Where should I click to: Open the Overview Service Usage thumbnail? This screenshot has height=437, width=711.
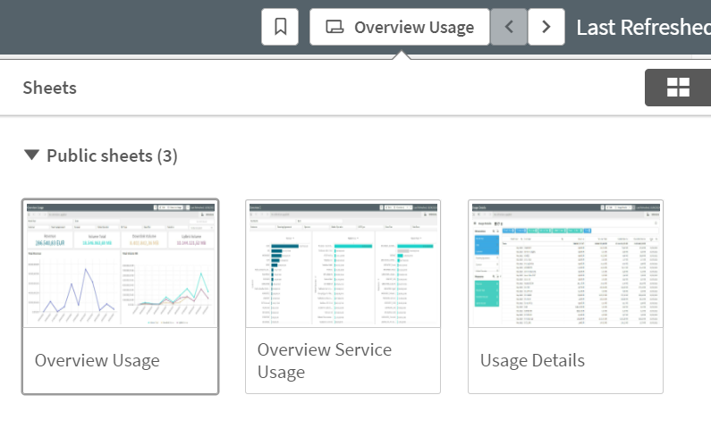tap(343, 263)
